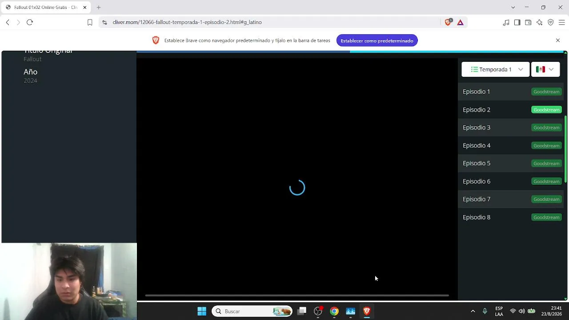Open the Brave VPN shield icon
Image resolution: width=569 pixels, height=320 pixels.
click(x=550, y=22)
